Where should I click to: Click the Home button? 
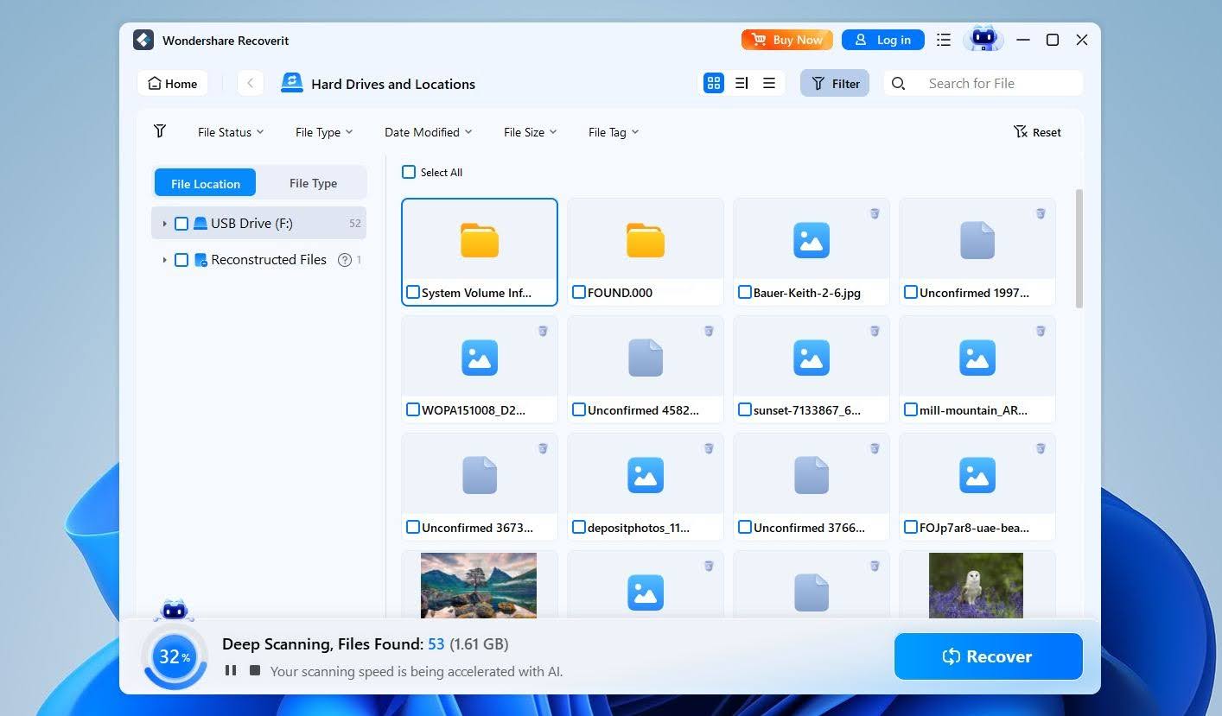173,83
